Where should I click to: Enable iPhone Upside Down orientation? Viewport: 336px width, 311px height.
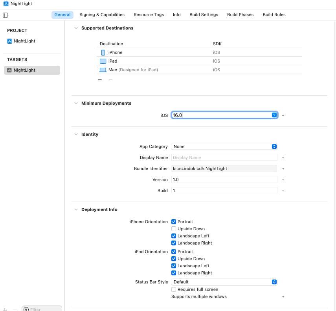[174, 229]
